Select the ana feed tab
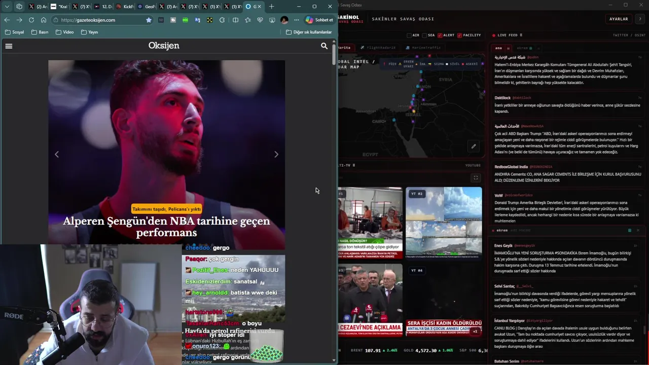Screen dimensions: 649x365 pyautogui.click(x=498, y=48)
